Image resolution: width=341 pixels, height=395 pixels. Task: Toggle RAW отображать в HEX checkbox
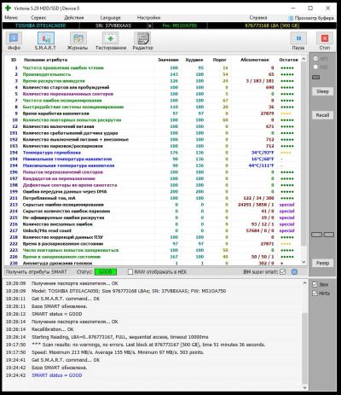coord(130,272)
